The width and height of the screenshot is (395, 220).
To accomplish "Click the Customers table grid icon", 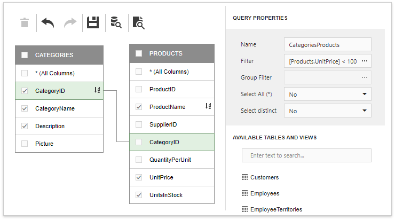I will pos(244,177).
